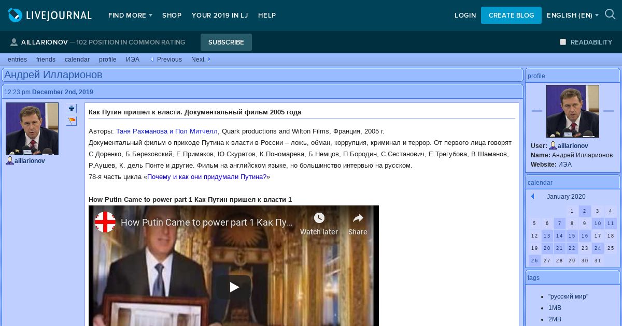Screen dimensions: 622x326
Task: Click the December 2nd, 2019 date link
Action: (x=63, y=92)
